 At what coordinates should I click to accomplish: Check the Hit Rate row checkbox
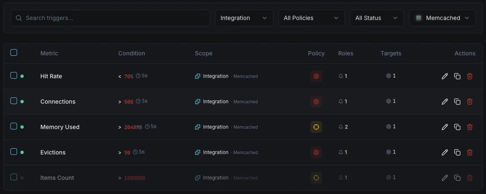click(x=14, y=76)
